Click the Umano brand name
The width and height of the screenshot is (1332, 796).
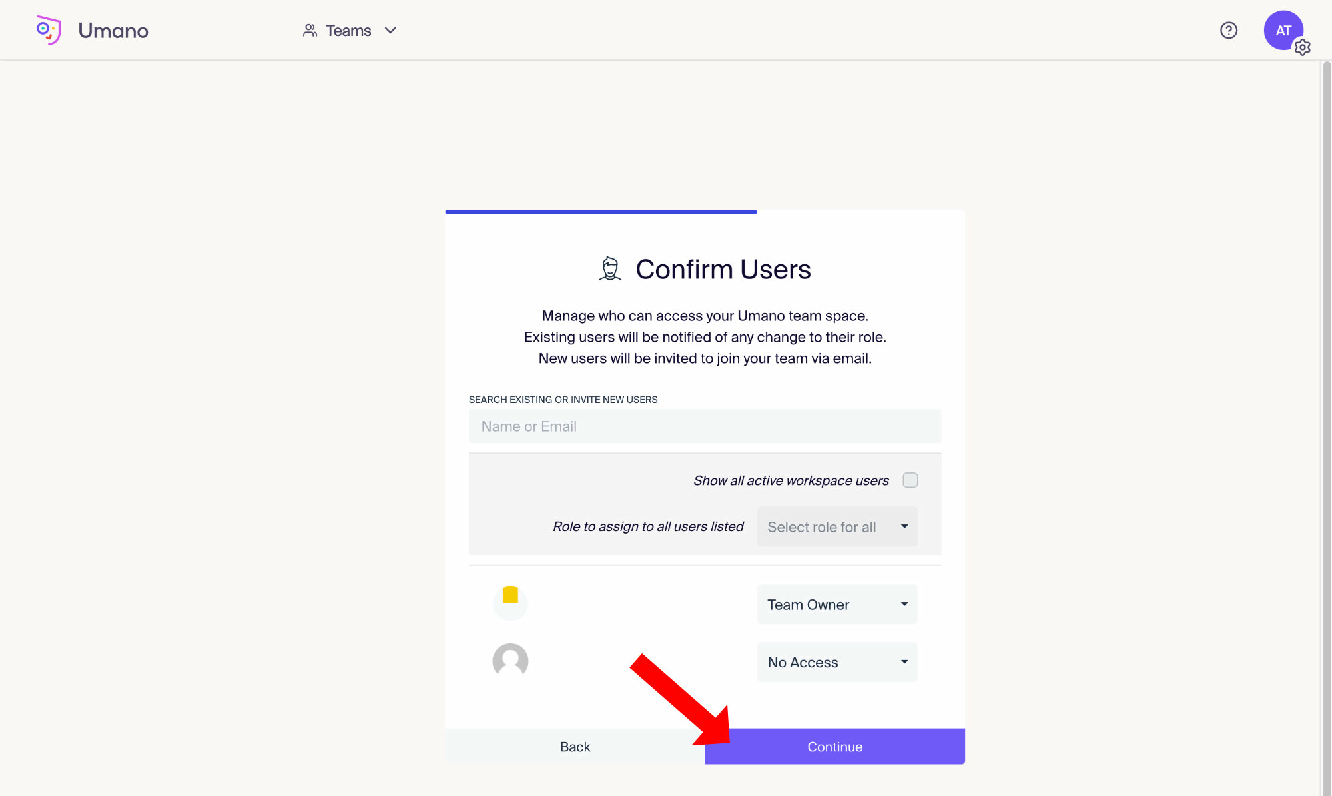point(113,31)
